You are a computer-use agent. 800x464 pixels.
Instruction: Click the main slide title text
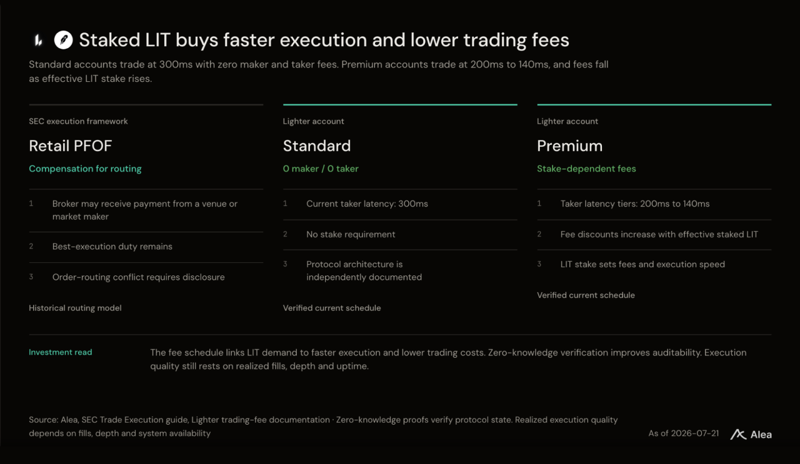pyautogui.click(x=324, y=41)
